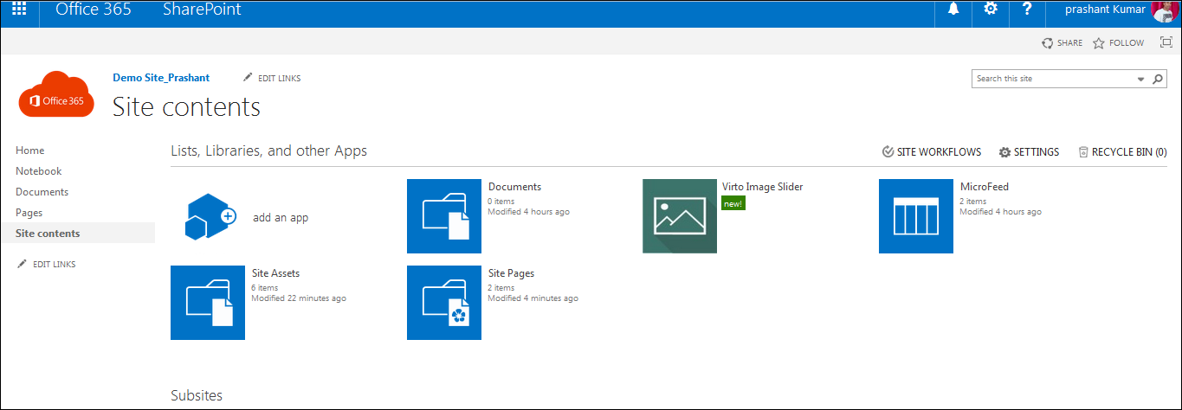Click the RECYCLE BIN (0) text

pyautogui.click(x=1129, y=152)
